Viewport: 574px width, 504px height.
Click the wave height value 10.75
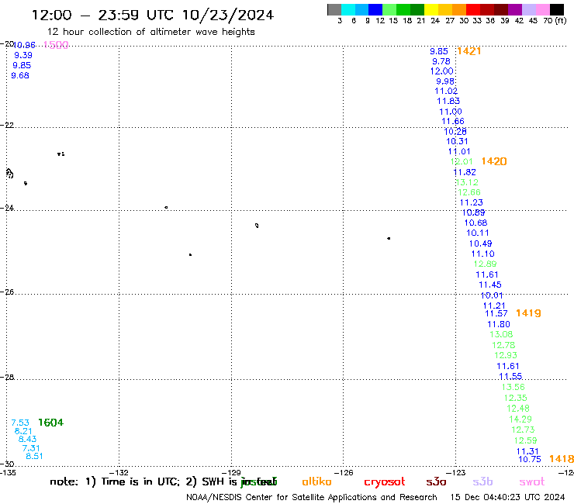click(x=530, y=459)
